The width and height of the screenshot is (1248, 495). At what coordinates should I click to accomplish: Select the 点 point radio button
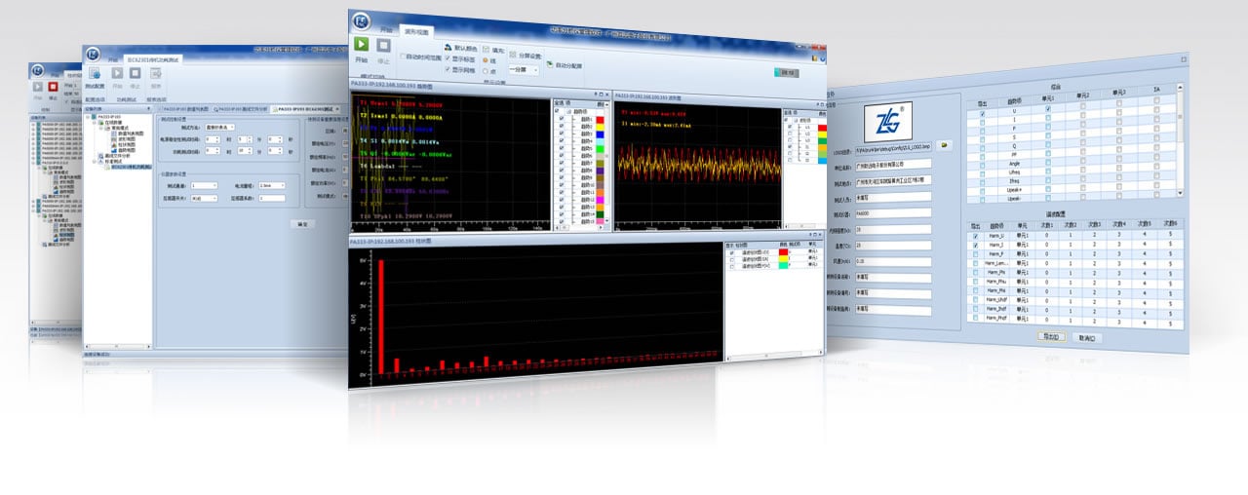pyautogui.click(x=486, y=71)
